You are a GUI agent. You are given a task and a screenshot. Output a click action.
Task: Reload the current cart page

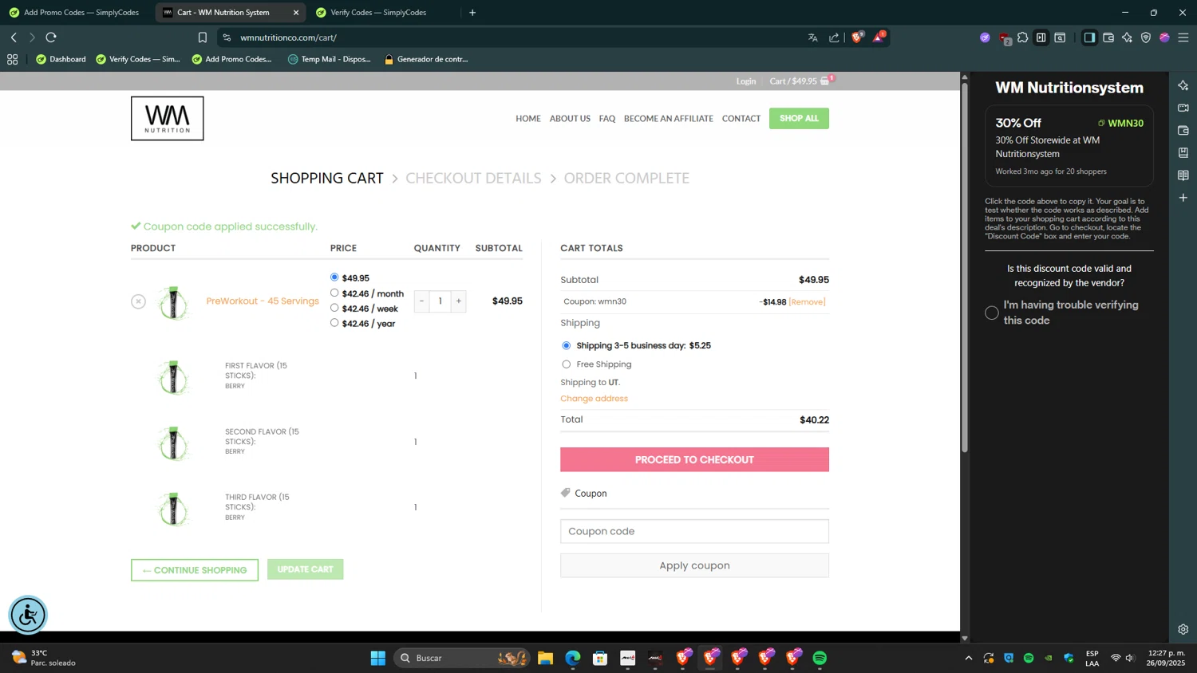[x=51, y=37]
